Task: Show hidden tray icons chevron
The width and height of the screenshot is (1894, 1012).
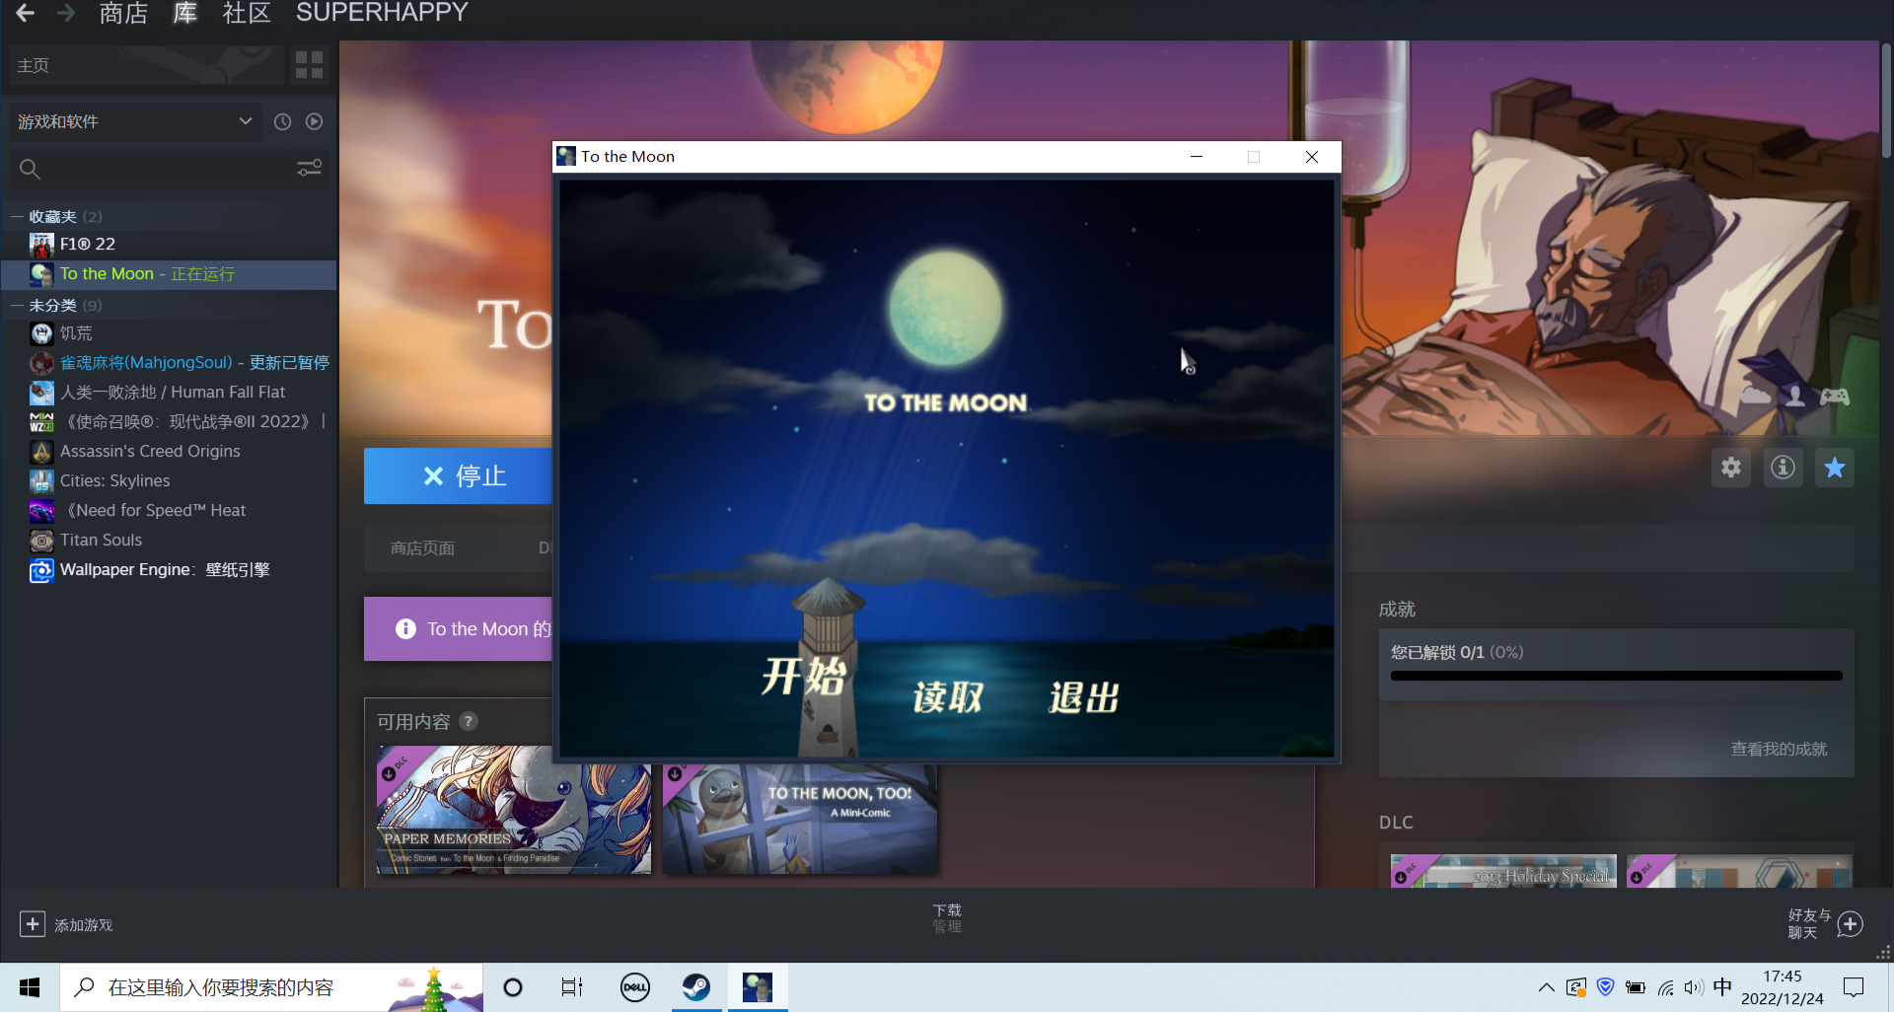Action: point(1546,987)
